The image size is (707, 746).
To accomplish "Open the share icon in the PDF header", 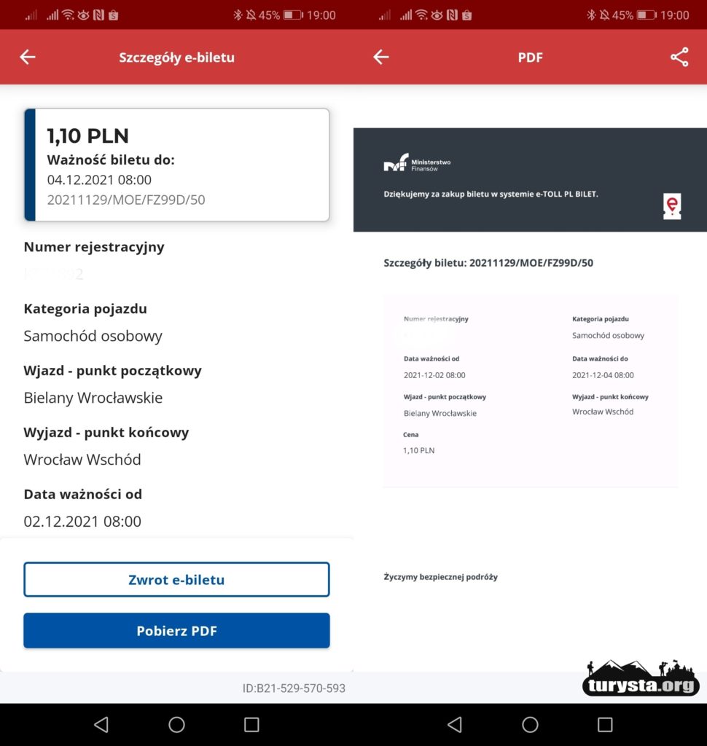I will pyautogui.click(x=679, y=57).
